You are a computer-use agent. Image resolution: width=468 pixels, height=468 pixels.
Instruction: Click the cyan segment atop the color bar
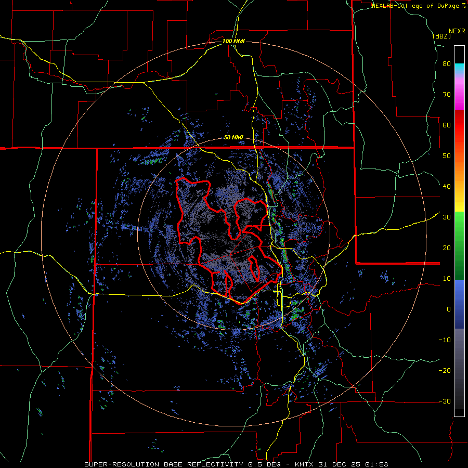459,67
